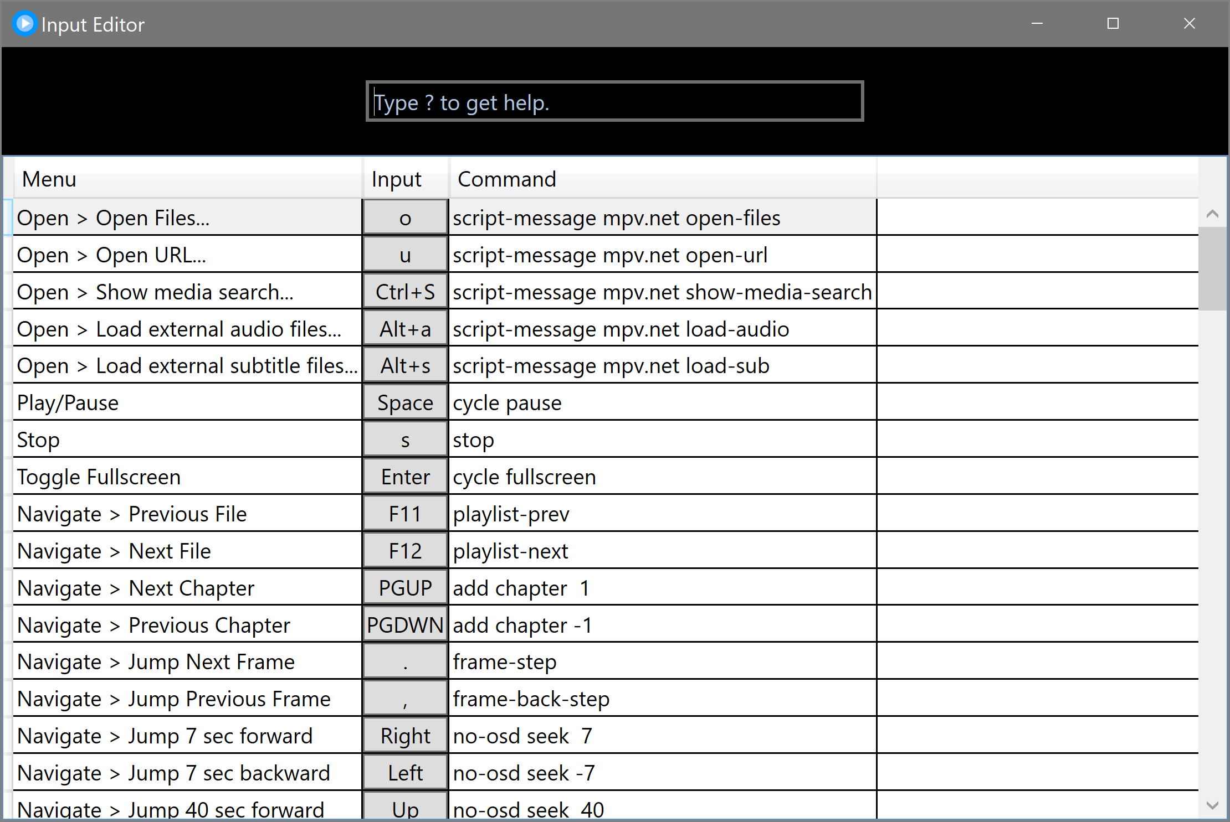Screen dimensions: 1230x822
Task: Select the 'Open > Open URL...' menu cell
Action: tap(187, 255)
